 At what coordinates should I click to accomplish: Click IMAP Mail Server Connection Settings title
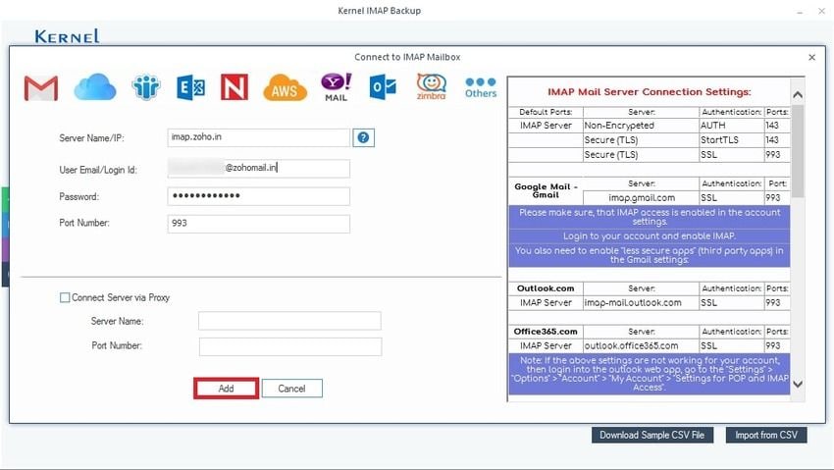(x=649, y=92)
